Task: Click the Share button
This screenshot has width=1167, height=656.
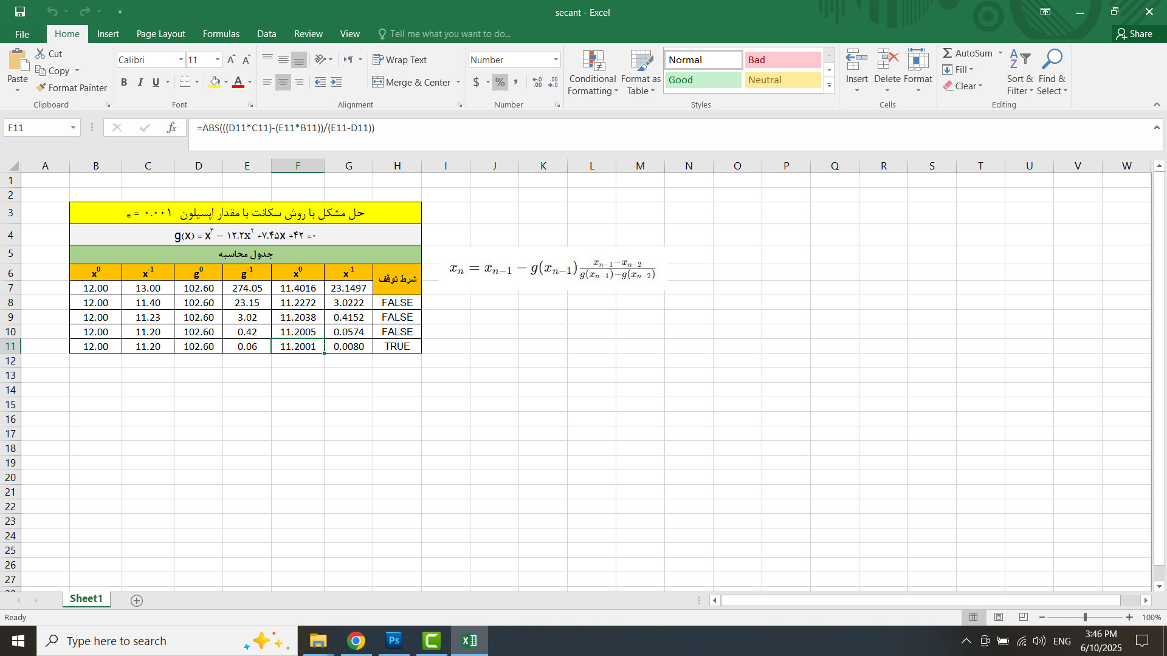Action: (1134, 34)
